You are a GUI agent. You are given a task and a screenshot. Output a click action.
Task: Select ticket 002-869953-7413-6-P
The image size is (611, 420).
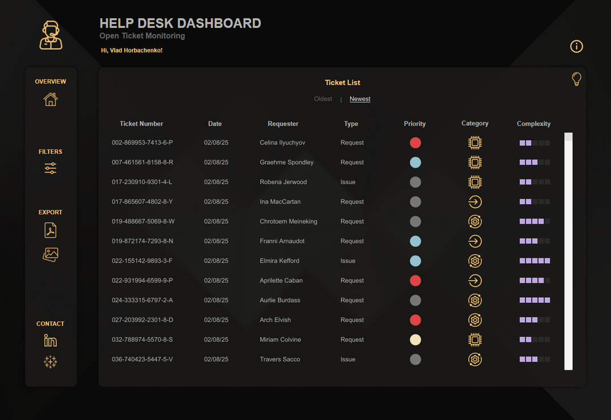(x=143, y=143)
